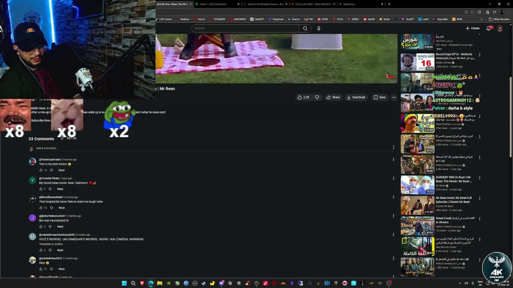The height and width of the screenshot is (288, 513).
Task: Focus the YouTube search field
Action: point(245,28)
